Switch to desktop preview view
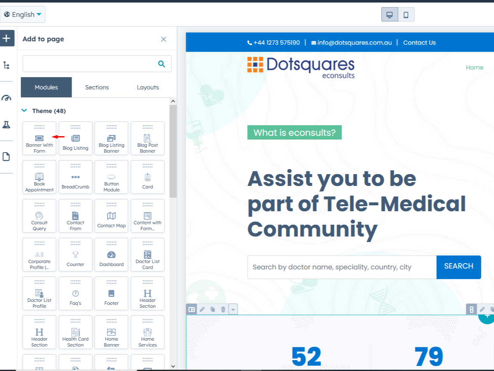 point(390,15)
